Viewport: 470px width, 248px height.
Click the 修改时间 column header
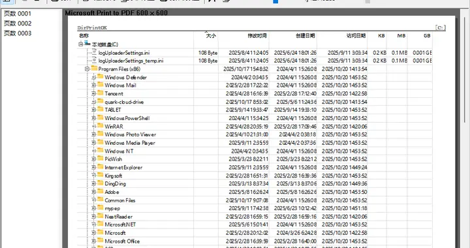point(257,36)
